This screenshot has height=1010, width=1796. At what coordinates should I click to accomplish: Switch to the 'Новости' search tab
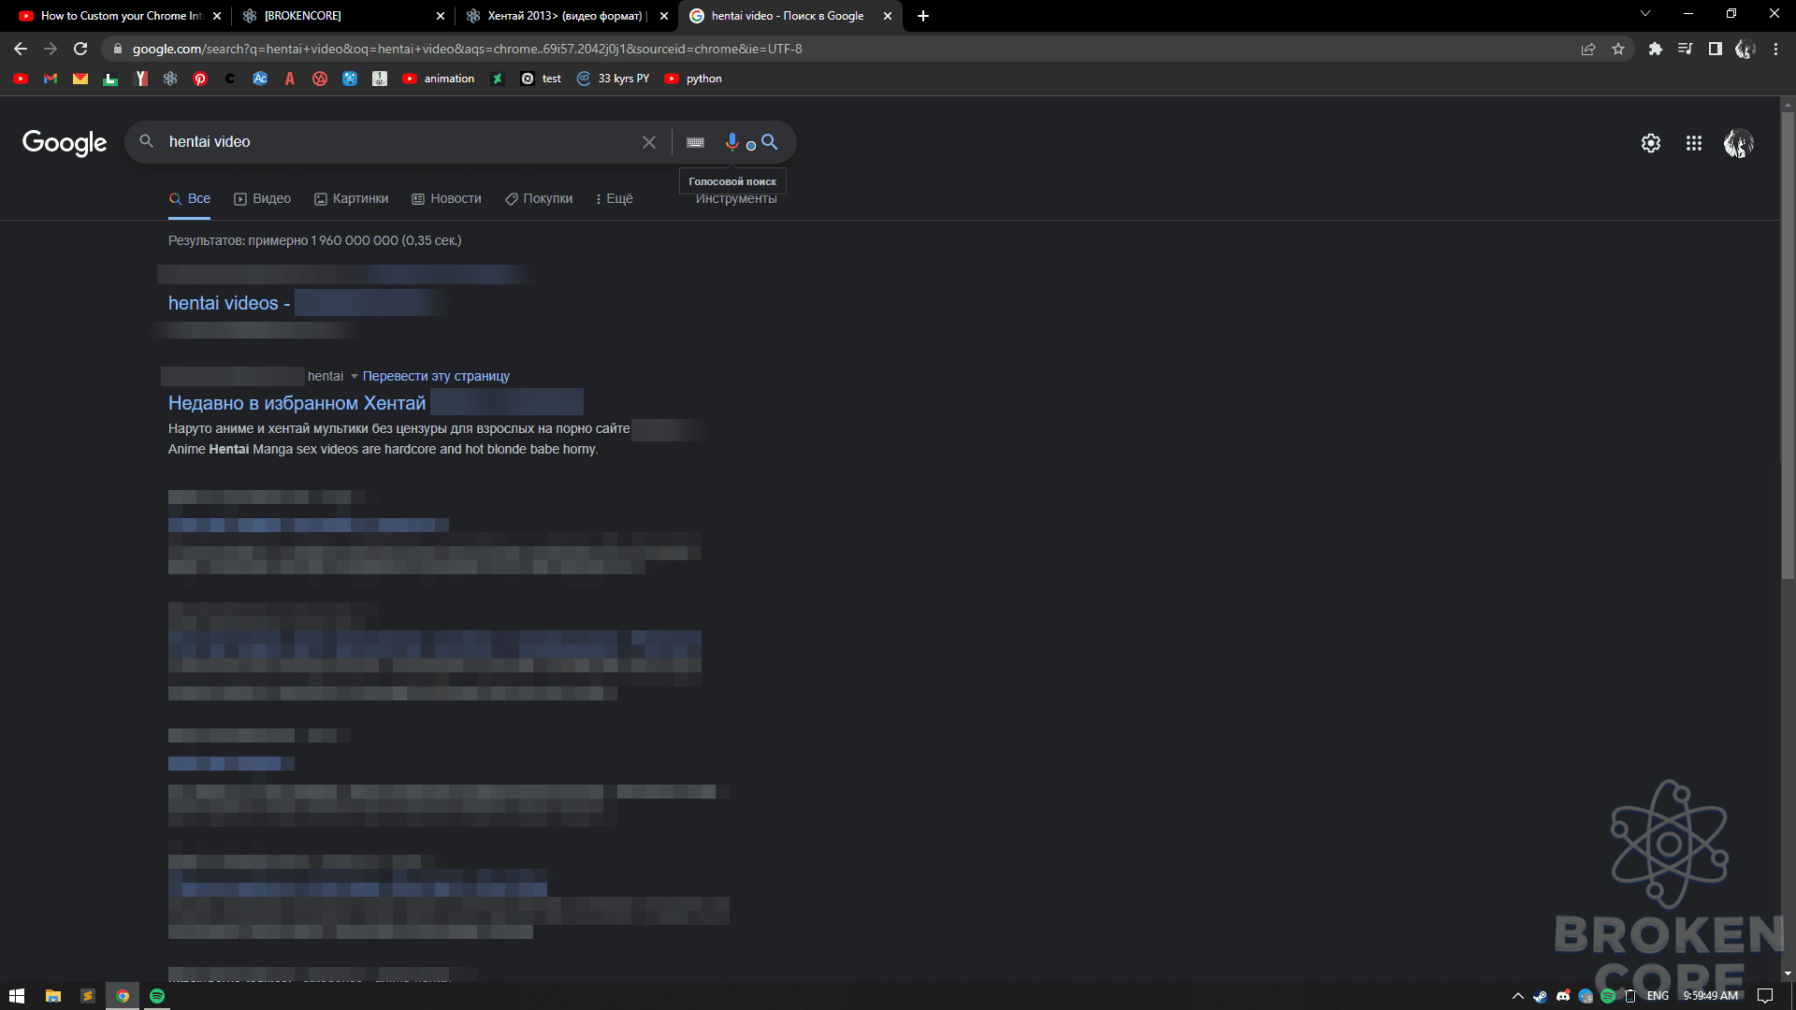point(446,198)
